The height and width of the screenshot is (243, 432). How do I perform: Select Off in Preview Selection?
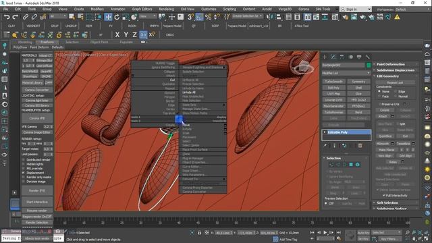point(326,203)
